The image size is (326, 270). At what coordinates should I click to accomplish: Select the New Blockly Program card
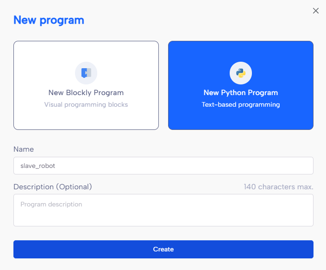[x=86, y=85]
